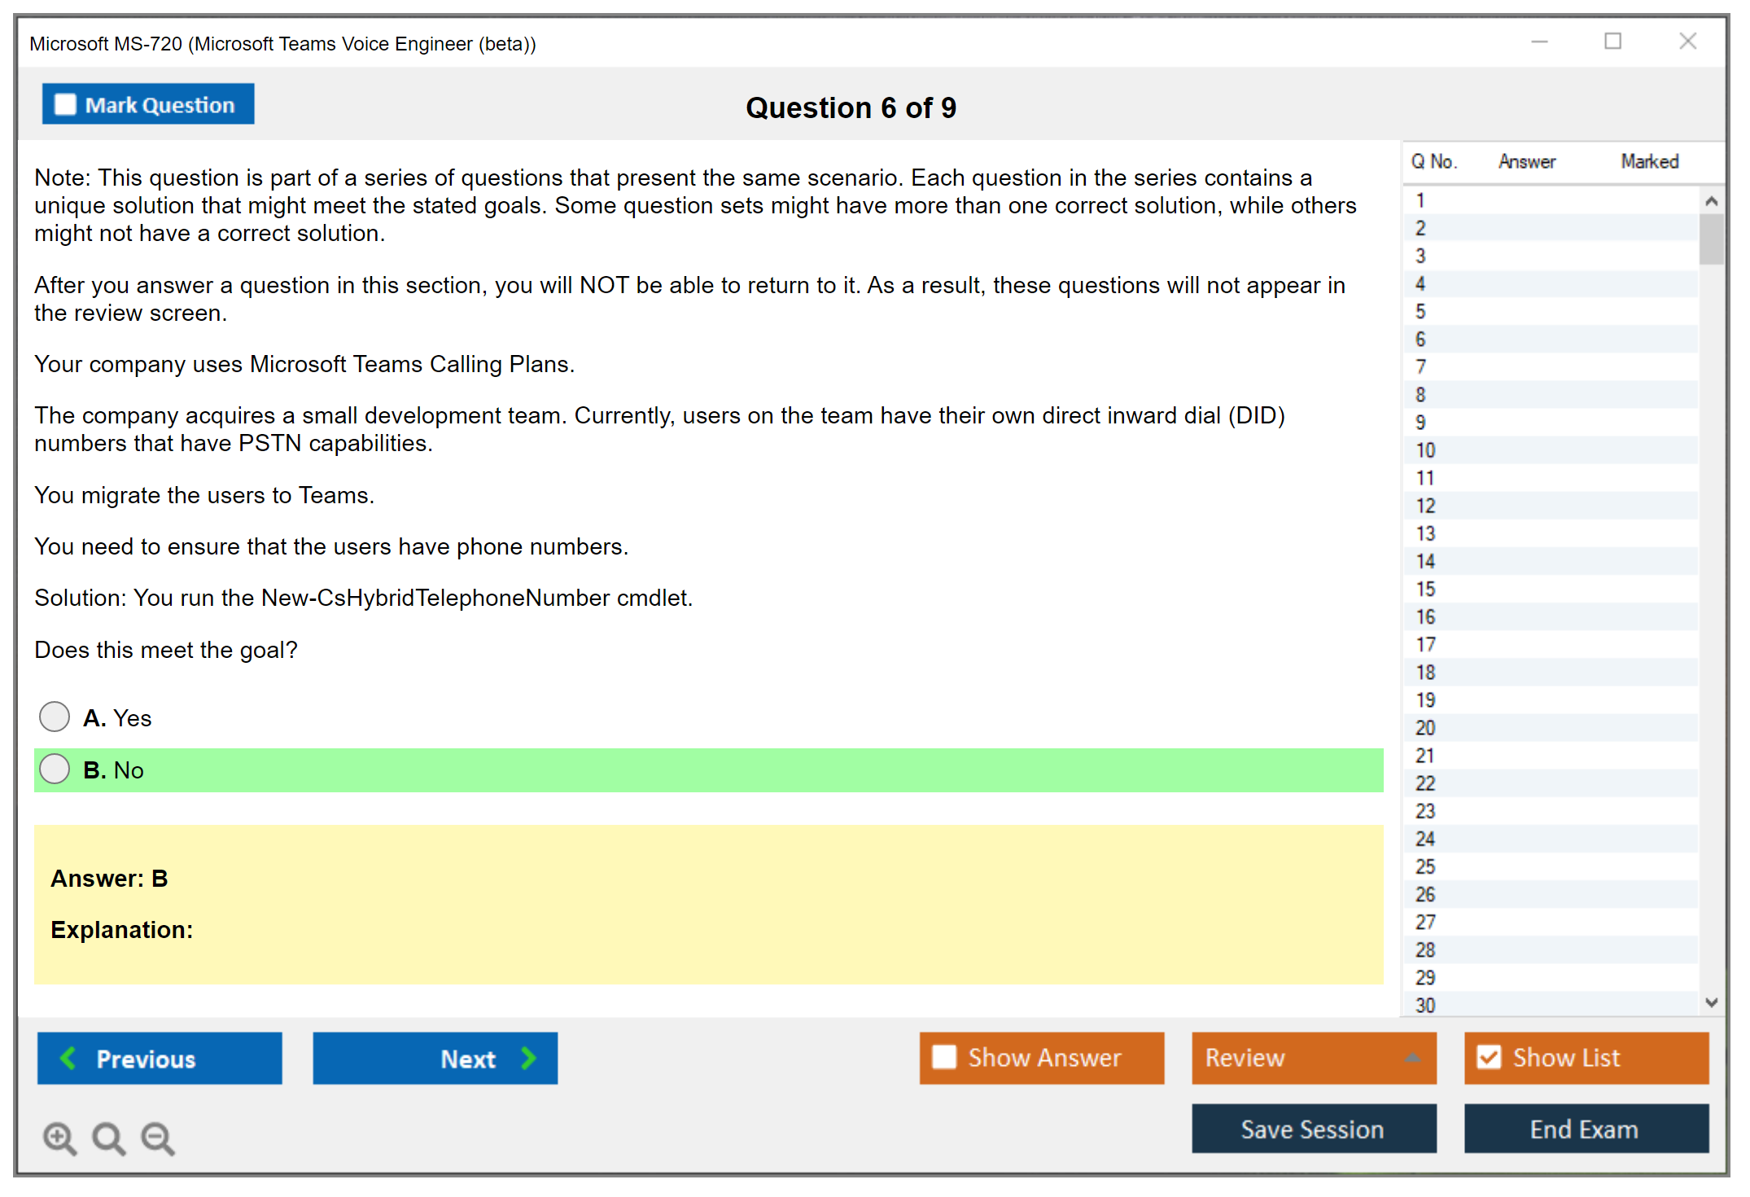The image size is (1750, 1197).
Task: Select question 22 in the list
Action: tap(1425, 783)
